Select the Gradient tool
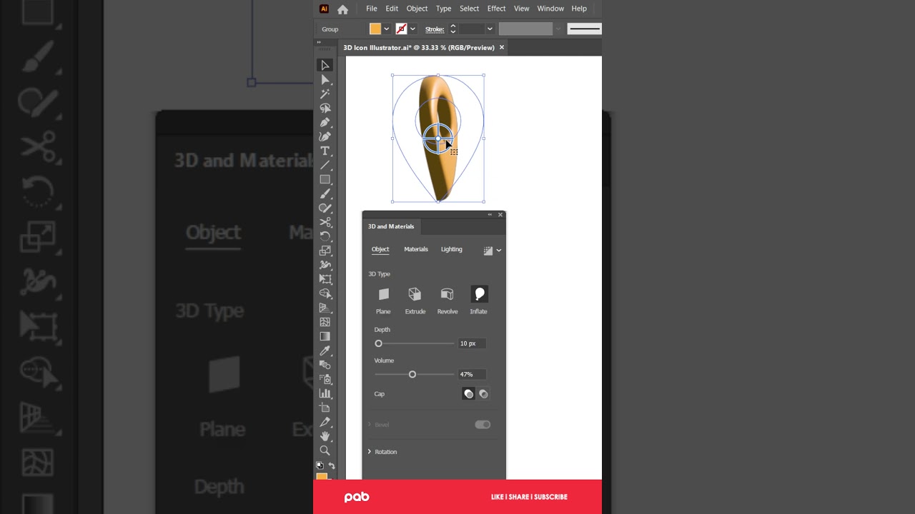This screenshot has height=514, width=915. pyautogui.click(x=325, y=336)
